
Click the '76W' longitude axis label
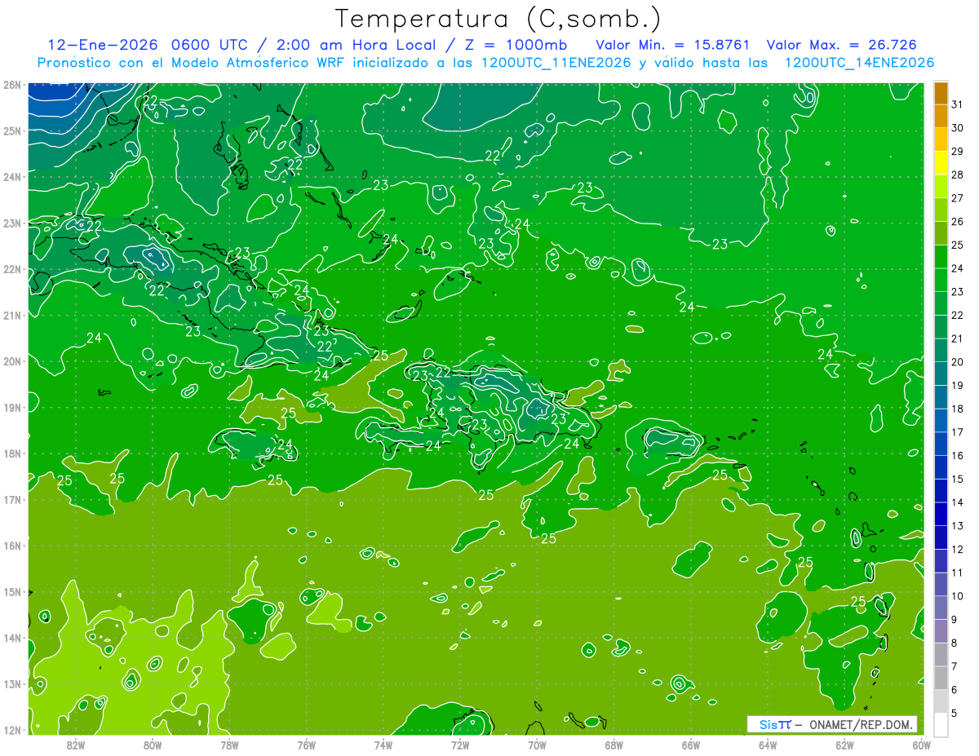[x=306, y=745]
